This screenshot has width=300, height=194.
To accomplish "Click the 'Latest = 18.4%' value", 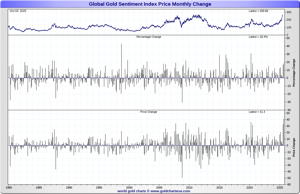I will [x=258, y=37].
